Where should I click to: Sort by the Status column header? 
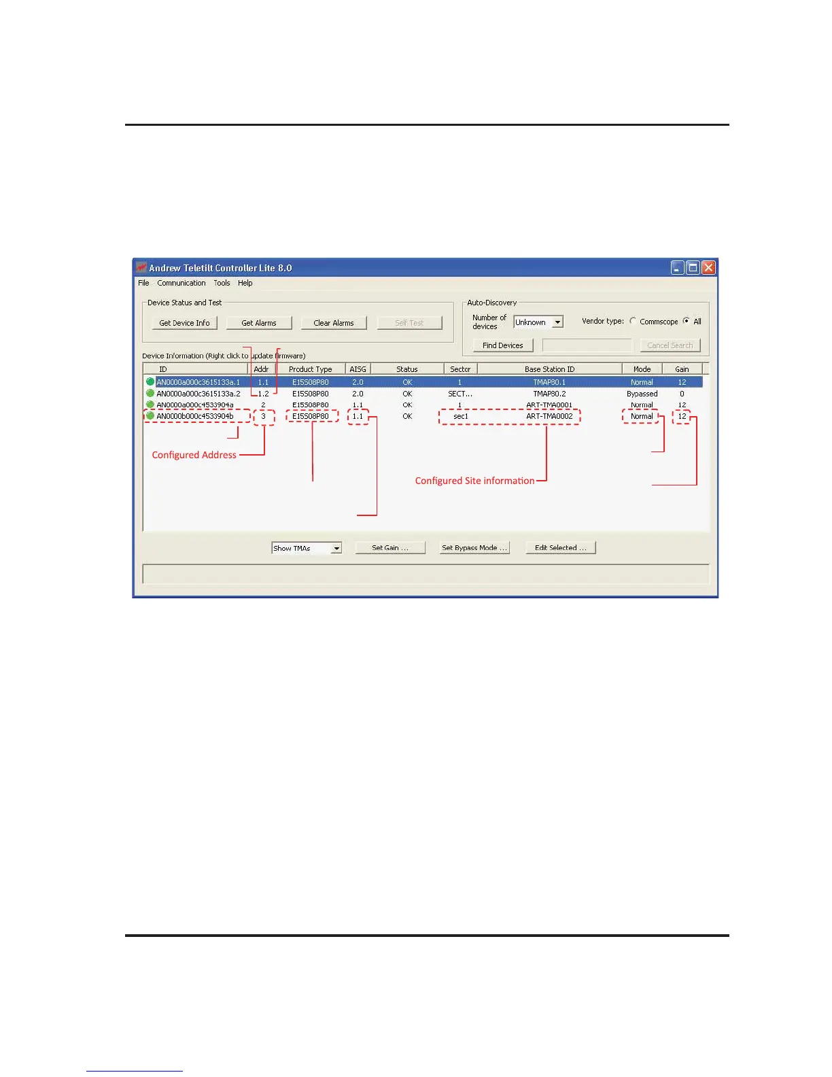(407, 369)
